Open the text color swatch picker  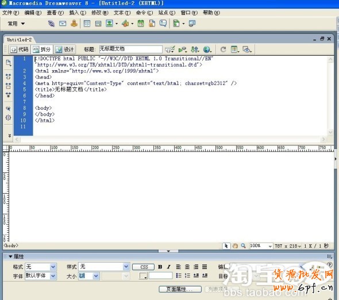pyautogui.click(x=143, y=276)
